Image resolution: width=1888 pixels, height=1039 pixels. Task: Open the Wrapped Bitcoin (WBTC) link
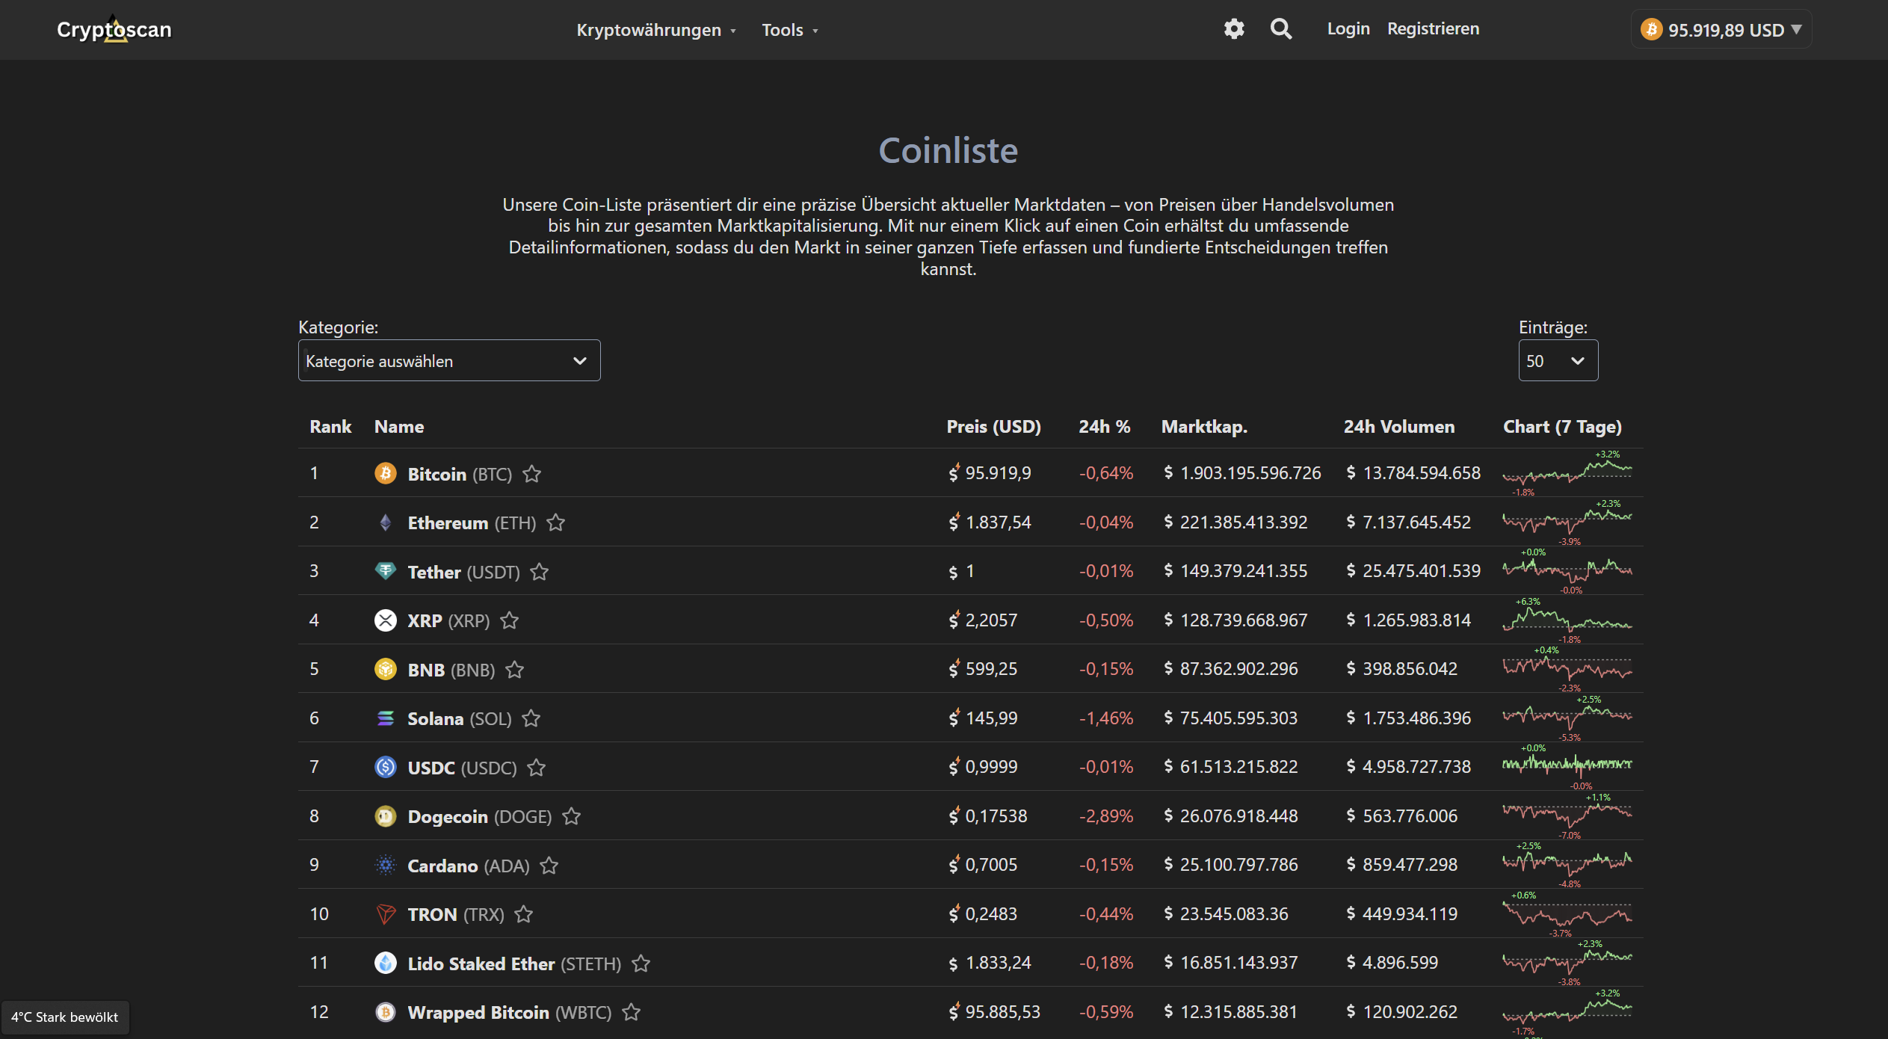tap(509, 1012)
